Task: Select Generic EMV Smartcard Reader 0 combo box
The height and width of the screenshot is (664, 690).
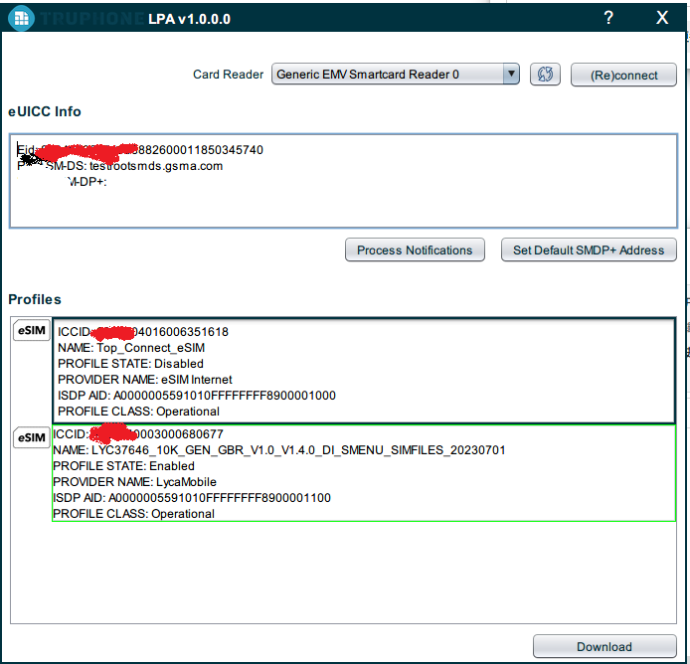Action: pos(395,74)
